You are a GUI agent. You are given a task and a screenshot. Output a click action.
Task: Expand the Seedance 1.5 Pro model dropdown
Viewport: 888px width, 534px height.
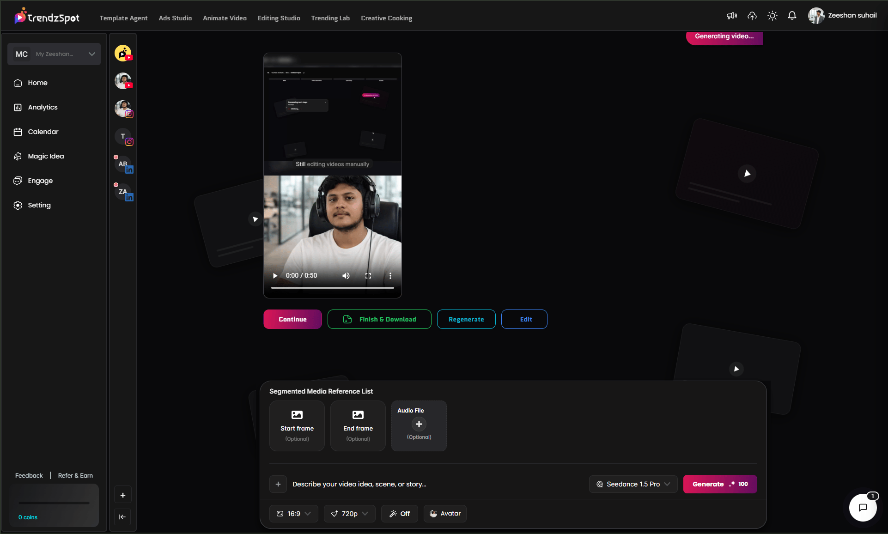point(633,484)
